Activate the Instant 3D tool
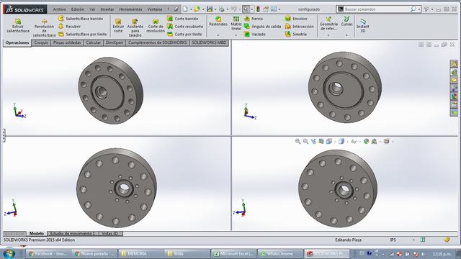 (363, 25)
